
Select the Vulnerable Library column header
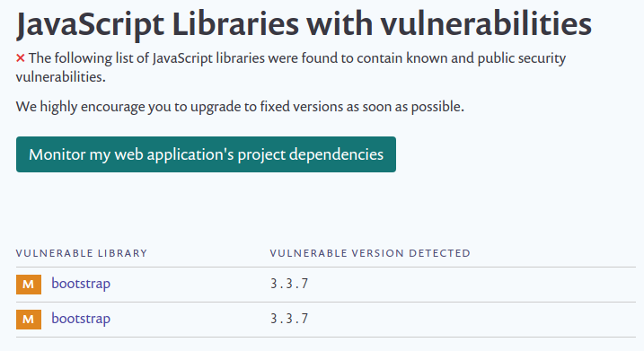[82, 253]
